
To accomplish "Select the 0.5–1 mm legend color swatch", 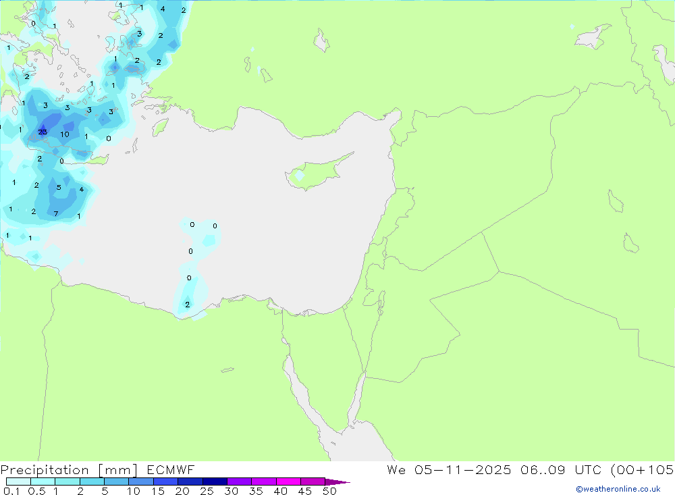I will pyautogui.click(x=43, y=481).
